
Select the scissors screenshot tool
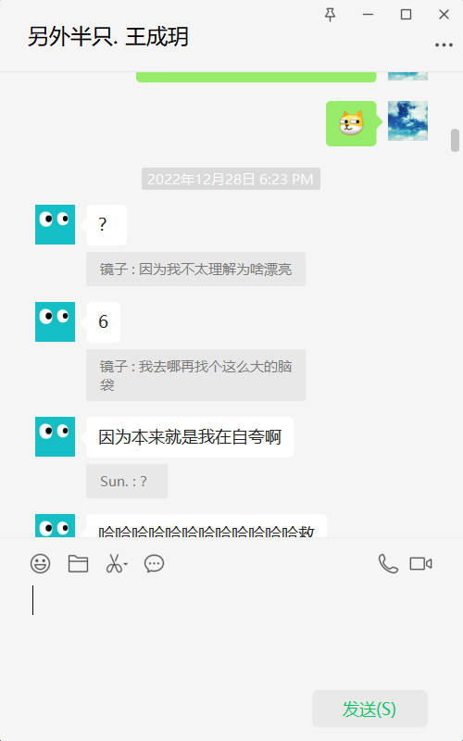[x=114, y=563]
